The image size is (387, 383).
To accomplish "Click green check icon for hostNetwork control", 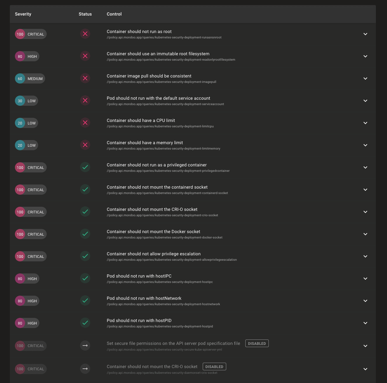I will pos(85,301).
